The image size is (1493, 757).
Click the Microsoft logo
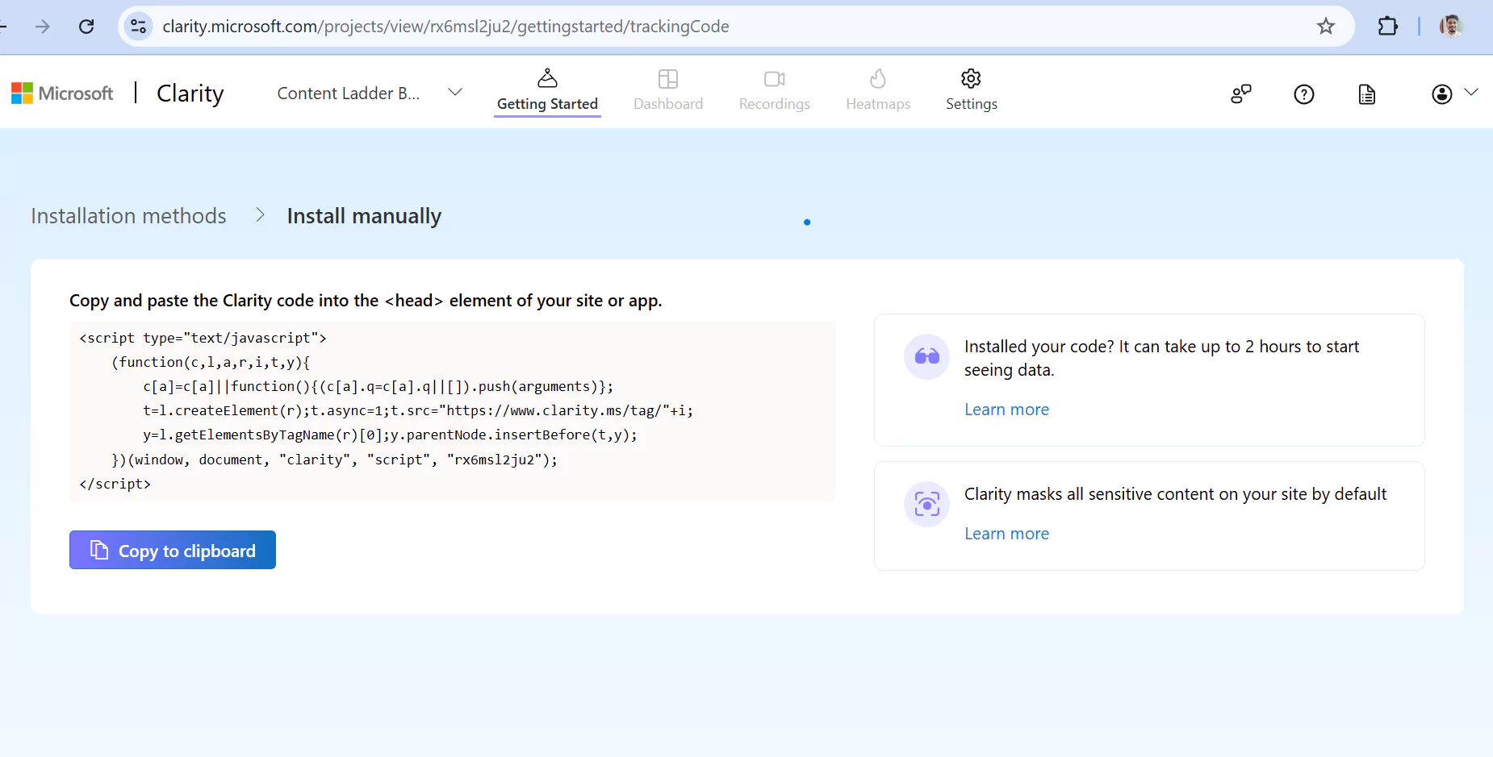(x=62, y=94)
